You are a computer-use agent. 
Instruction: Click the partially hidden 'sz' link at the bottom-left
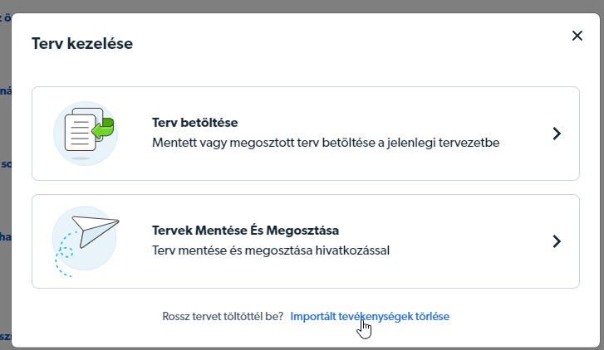click(x=5, y=337)
